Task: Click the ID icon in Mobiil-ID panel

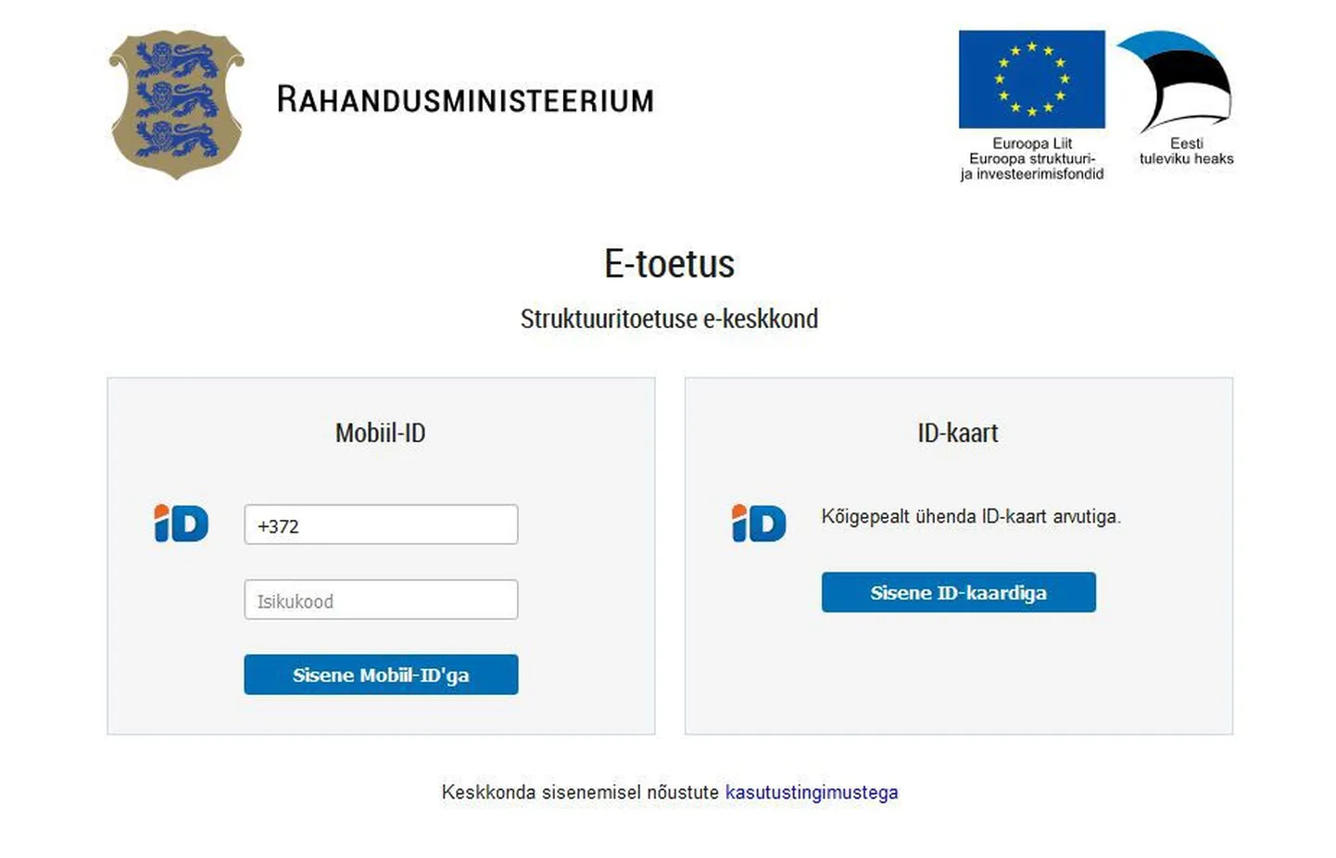Action: click(x=181, y=524)
